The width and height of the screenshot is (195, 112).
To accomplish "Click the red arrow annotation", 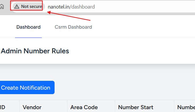I will 69,16.
